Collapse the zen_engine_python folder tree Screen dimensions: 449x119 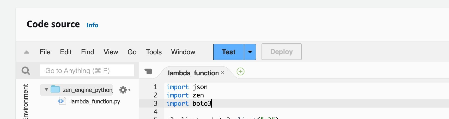46,89
